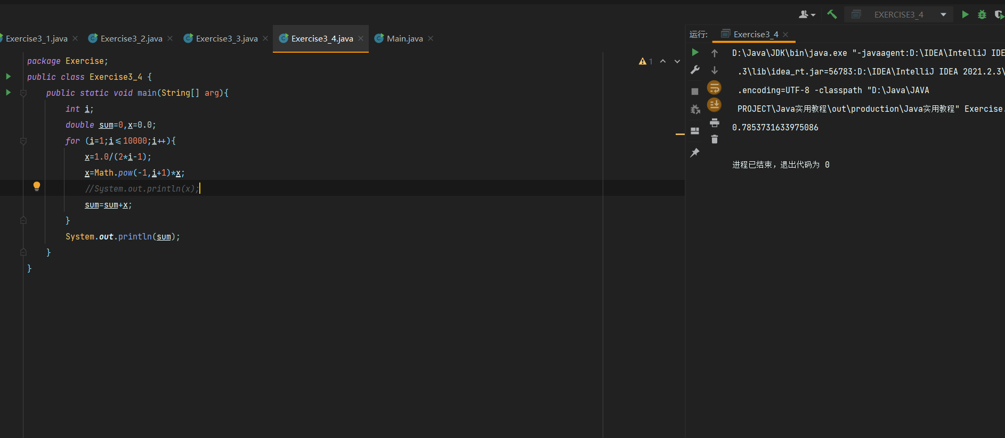Switch to Main.java tab
The width and height of the screenshot is (1005, 438).
(404, 38)
